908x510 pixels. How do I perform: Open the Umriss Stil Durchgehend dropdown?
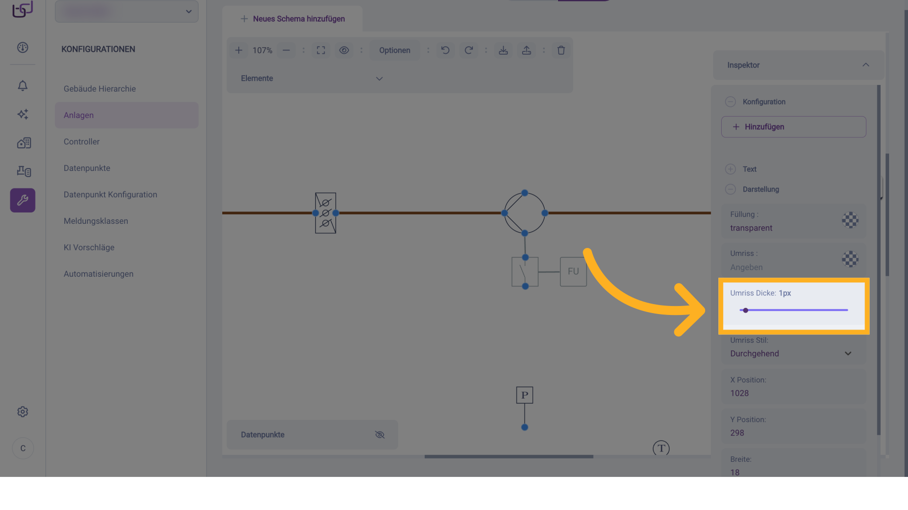(x=793, y=353)
